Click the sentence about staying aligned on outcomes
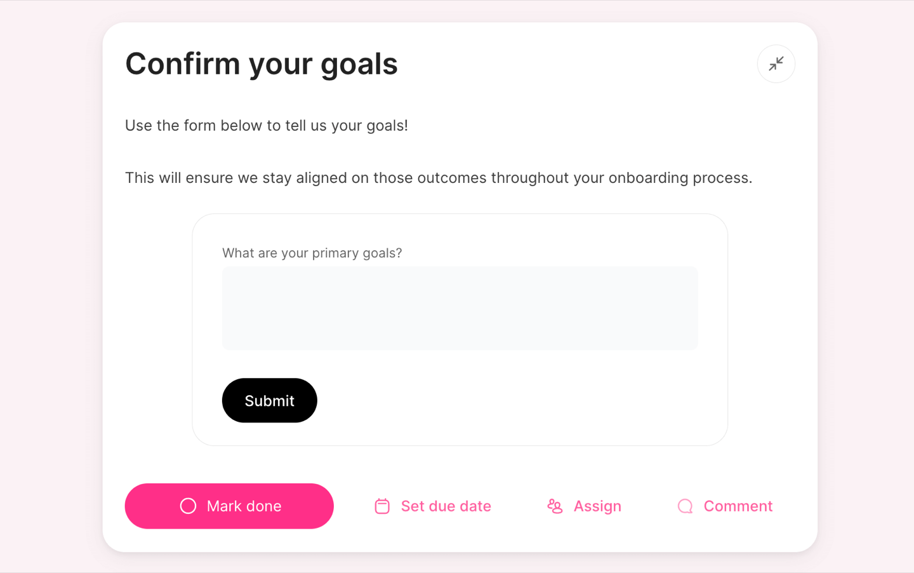This screenshot has width=914, height=573. click(439, 177)
